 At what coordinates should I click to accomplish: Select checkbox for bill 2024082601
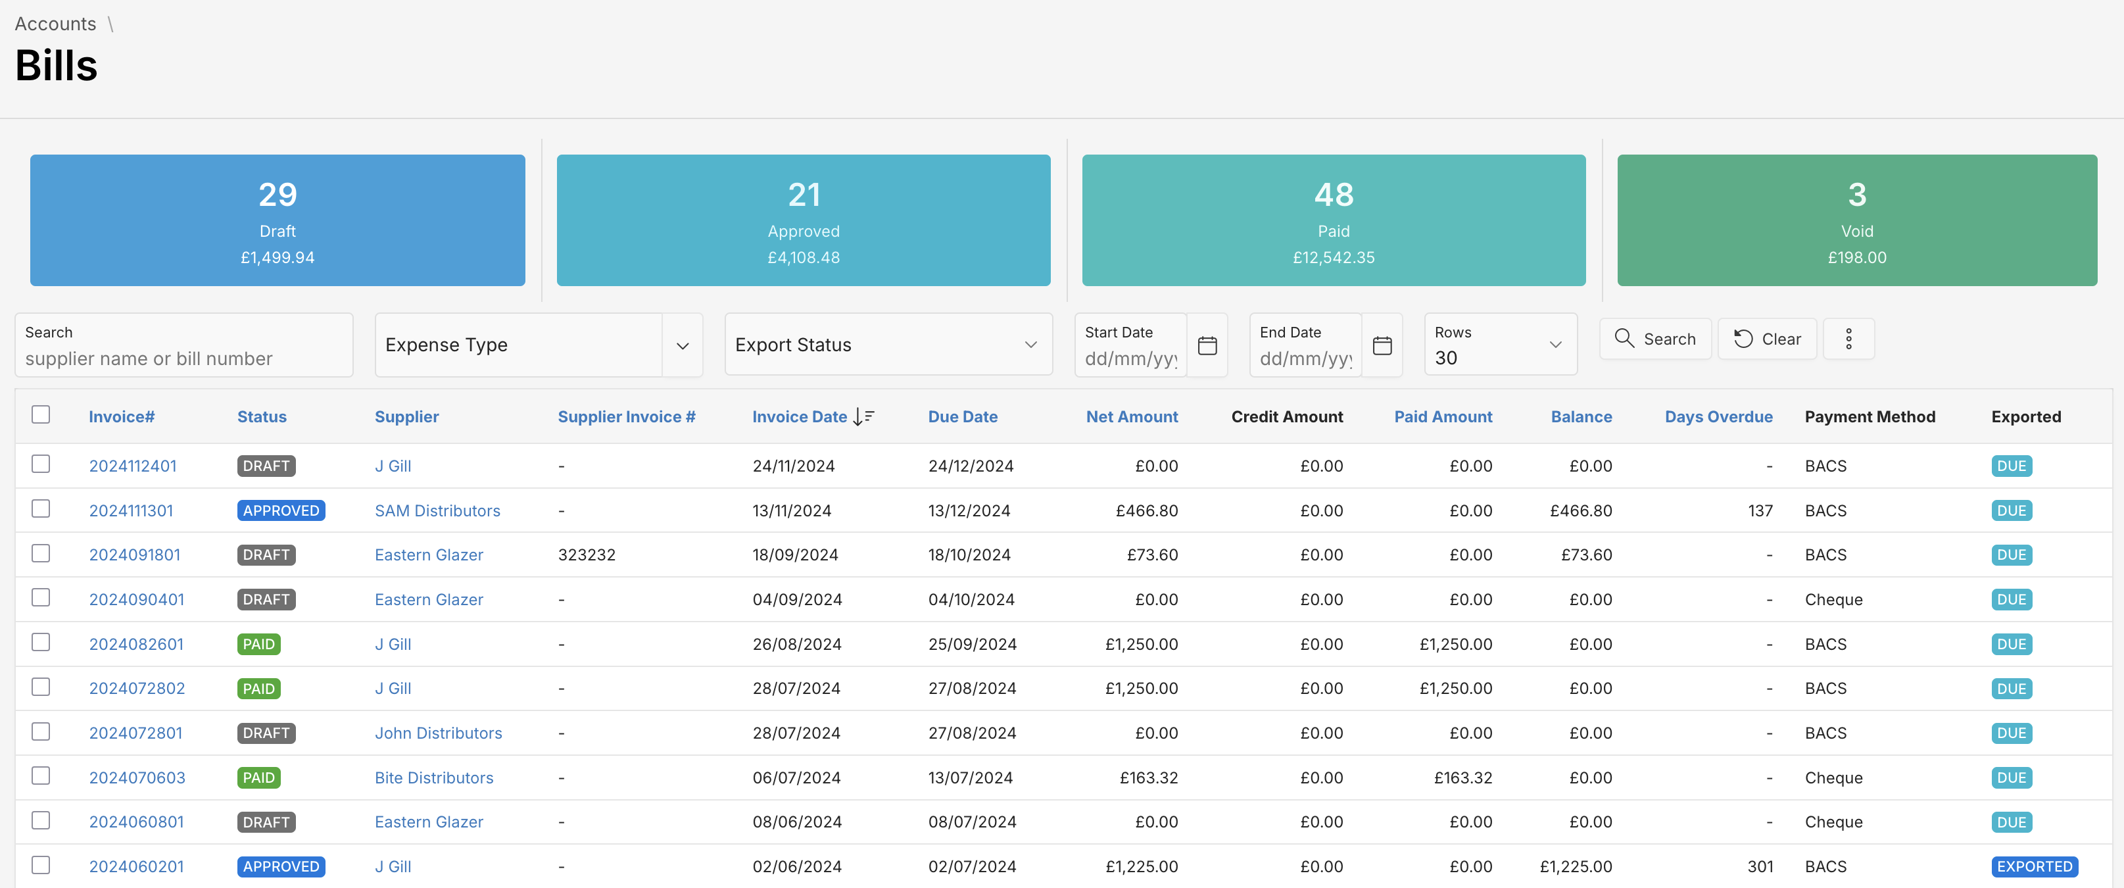(x=40, y=642)
